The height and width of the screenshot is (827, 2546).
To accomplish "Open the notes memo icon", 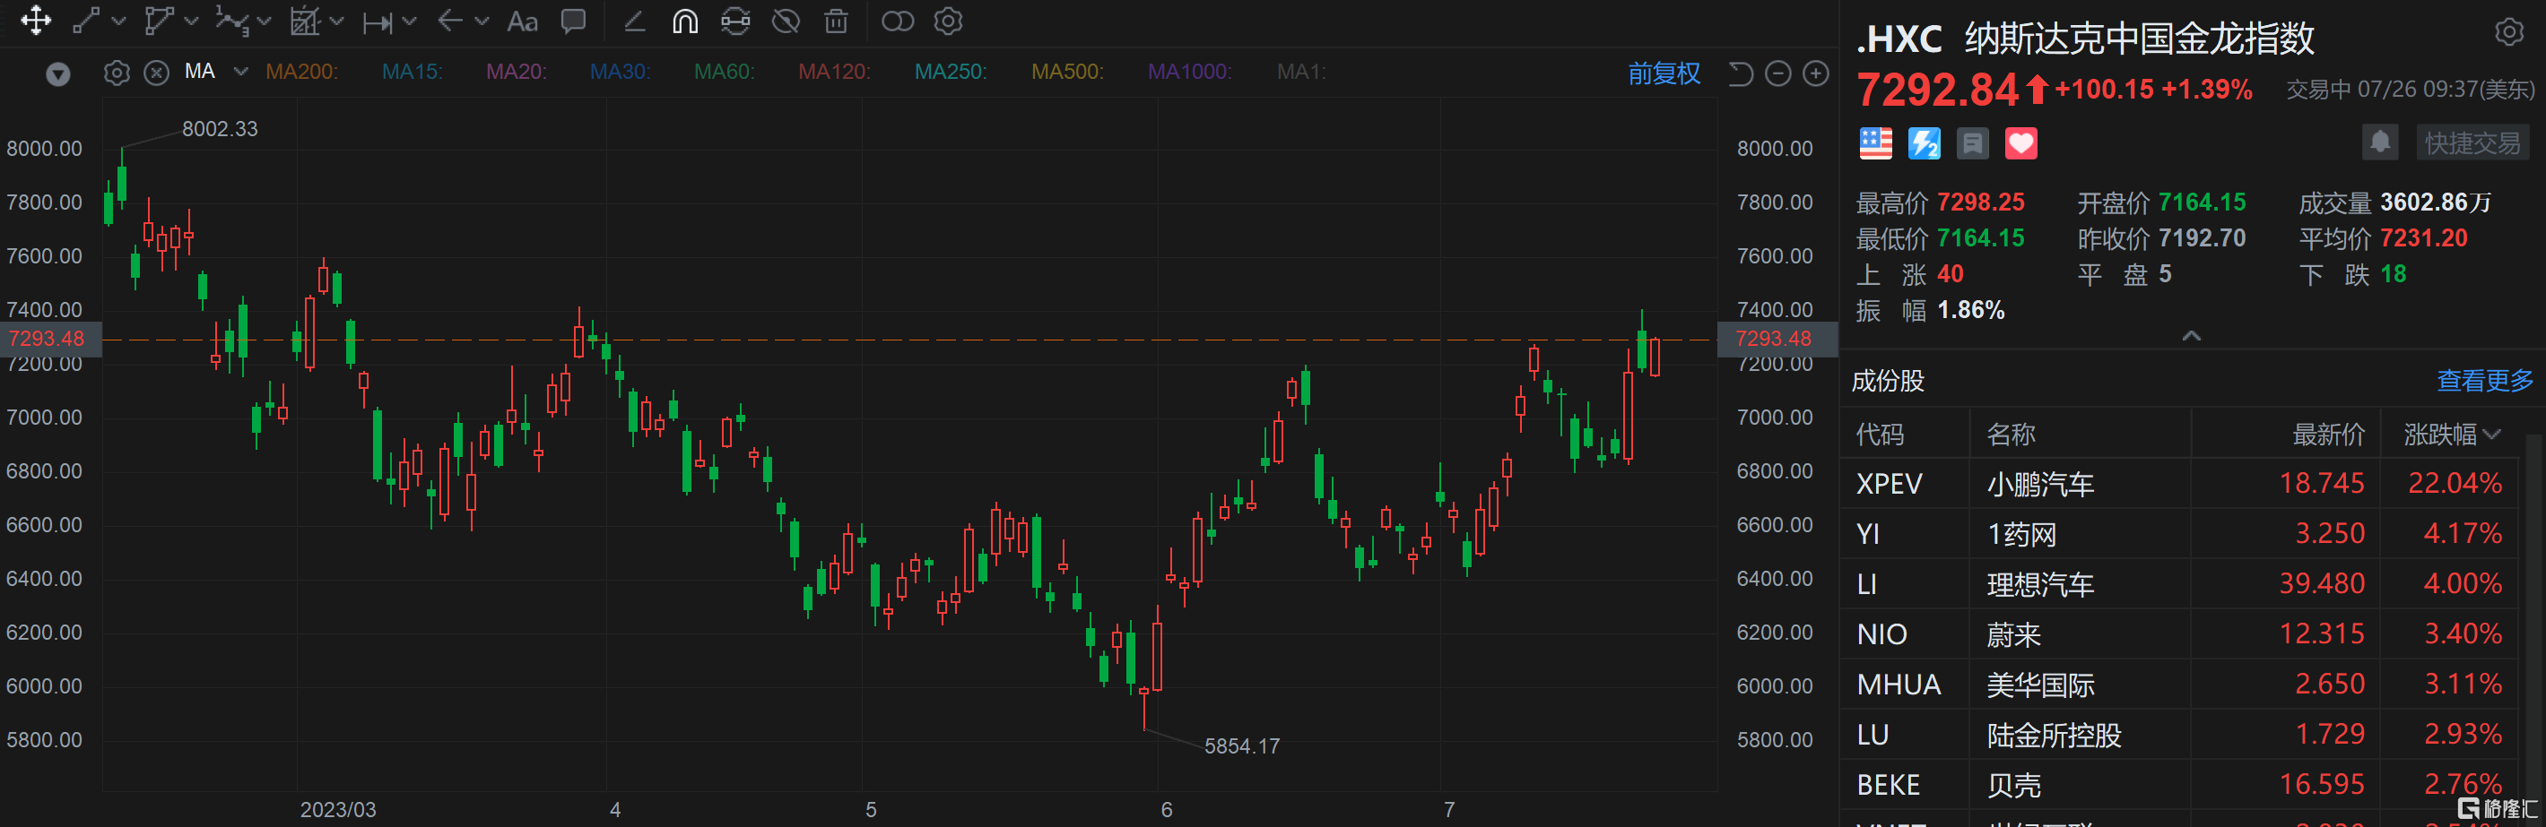I will pyautogui.click(x=1972, y=143).
